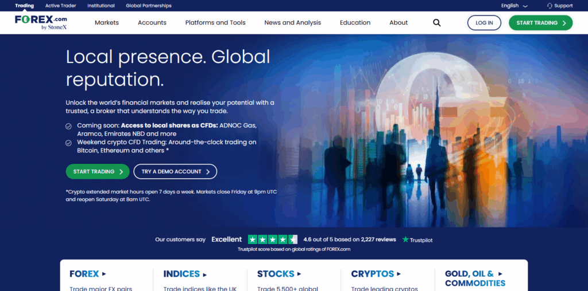Open the Education menu
The width and height of the screenshot is (588, 291).
pyautogui.click(x=355, y=23)
